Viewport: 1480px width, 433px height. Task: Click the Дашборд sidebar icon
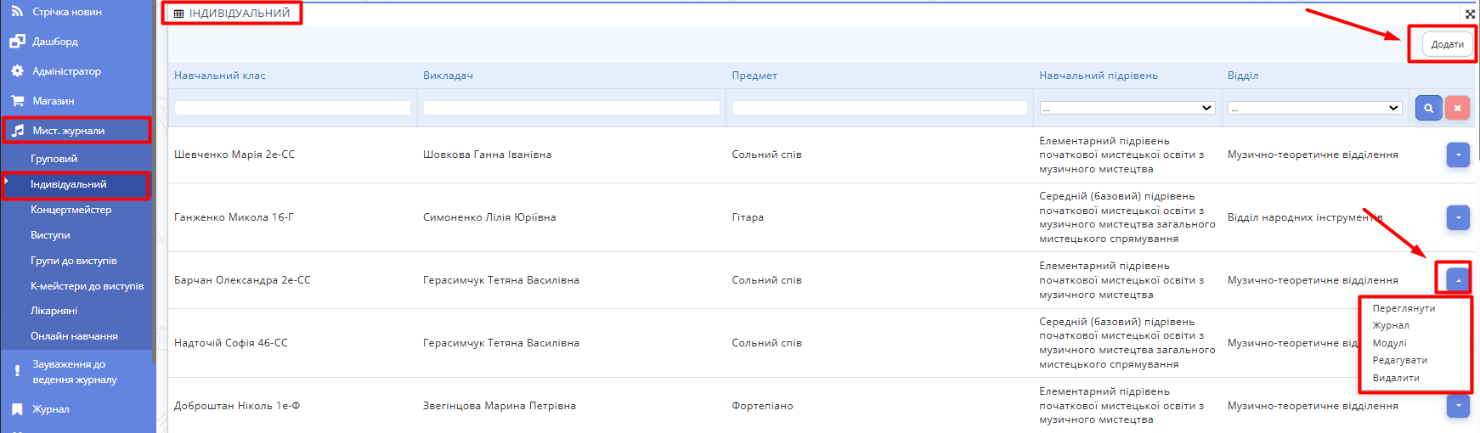[x=17, y=41]
